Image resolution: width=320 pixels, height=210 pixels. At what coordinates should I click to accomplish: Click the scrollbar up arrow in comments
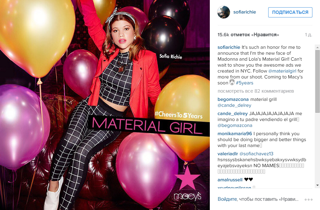point(317,47)
